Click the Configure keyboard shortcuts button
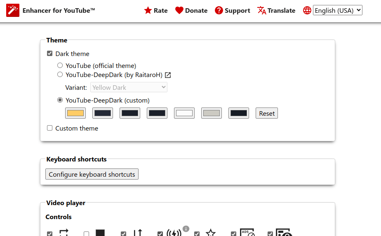Viewport: 381px width, 236px height. (x=92, y=174)
